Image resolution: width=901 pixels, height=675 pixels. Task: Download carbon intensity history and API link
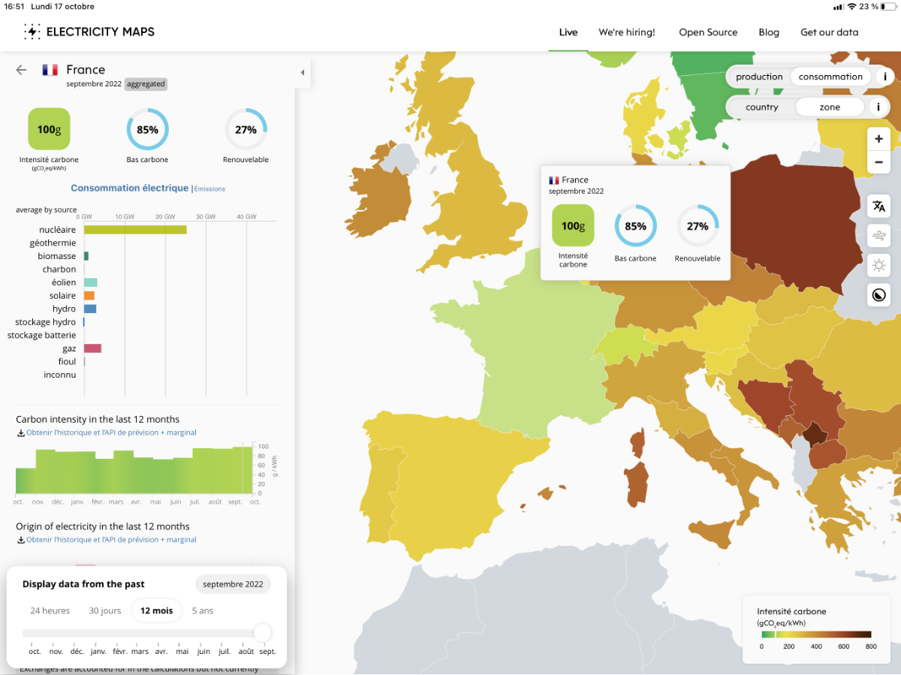pyautogui.click(x=107, y=432)
